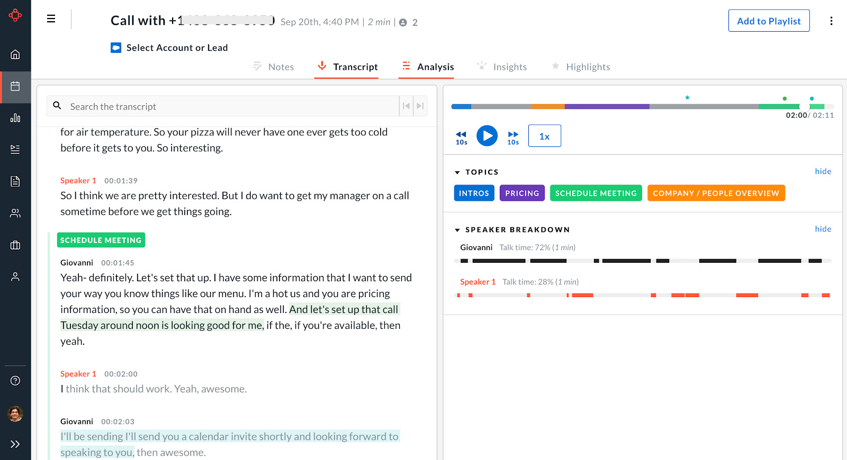
Task: Click the help question mark icon
Action: click(x=15, y=381)
